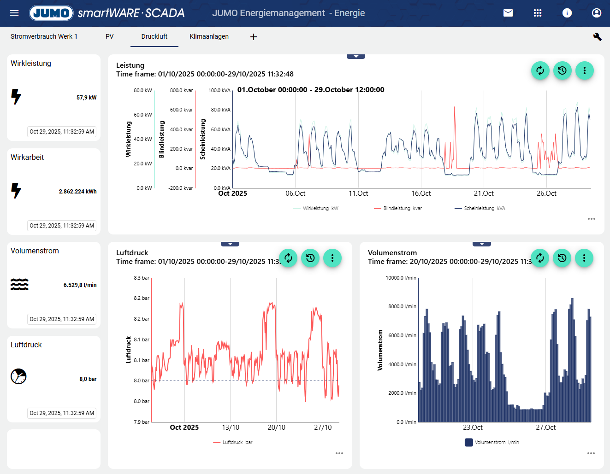
Task: Click the info icon in header
Action: (567, 13)
